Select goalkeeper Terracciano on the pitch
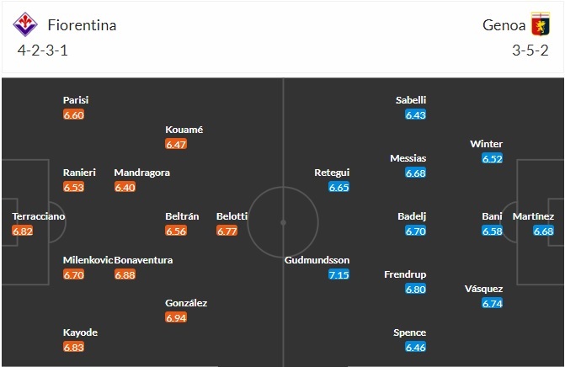Screen dimensions: 565x367 click(38, 216)
